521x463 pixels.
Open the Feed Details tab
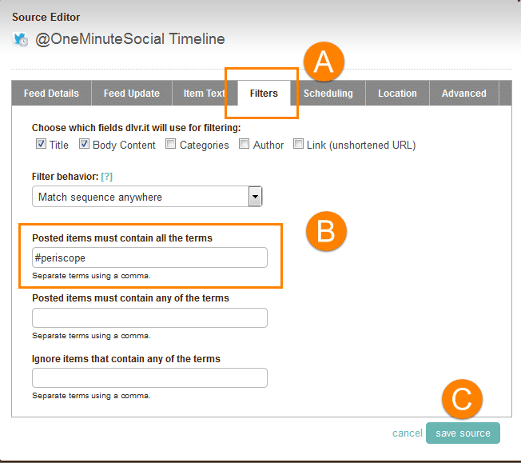point(51,93)
